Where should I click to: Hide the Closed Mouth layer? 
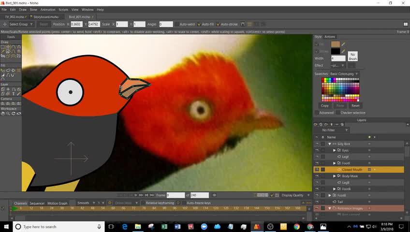point(317,170)
